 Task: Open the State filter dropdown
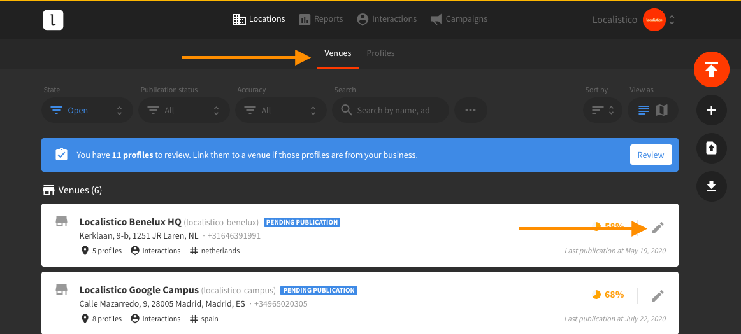pyautogui.click(x=87, y=111)
